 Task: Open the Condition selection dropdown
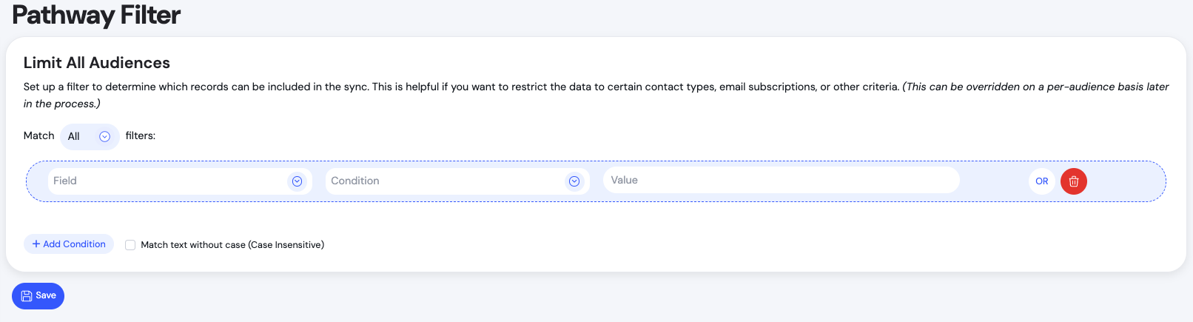(444, 181)
